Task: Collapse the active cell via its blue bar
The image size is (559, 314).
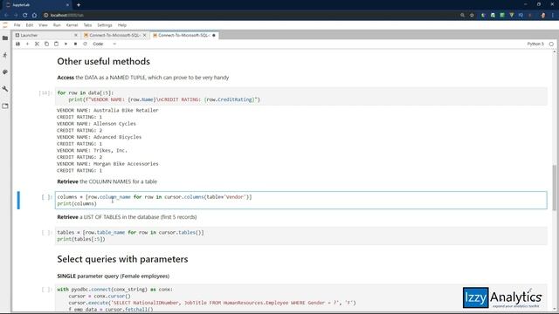Action: (x=18, y=200)
